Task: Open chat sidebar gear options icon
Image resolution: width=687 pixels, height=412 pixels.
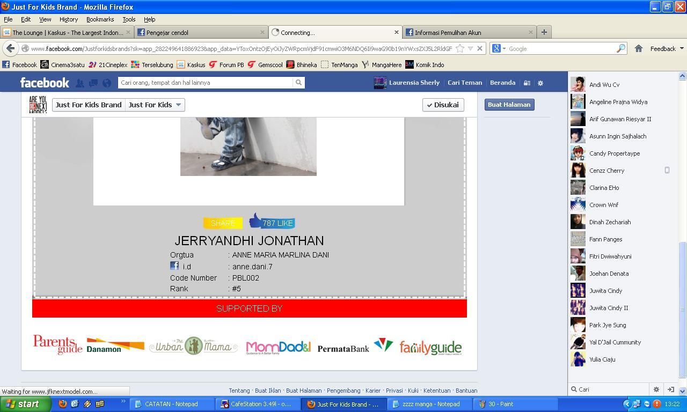Action: tap(656, 389)
